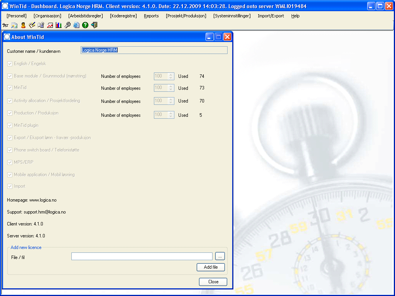The height and width of the screenshot is (296, 395).
Task: Click the book with clock toolbar icon
Action: 41,25
